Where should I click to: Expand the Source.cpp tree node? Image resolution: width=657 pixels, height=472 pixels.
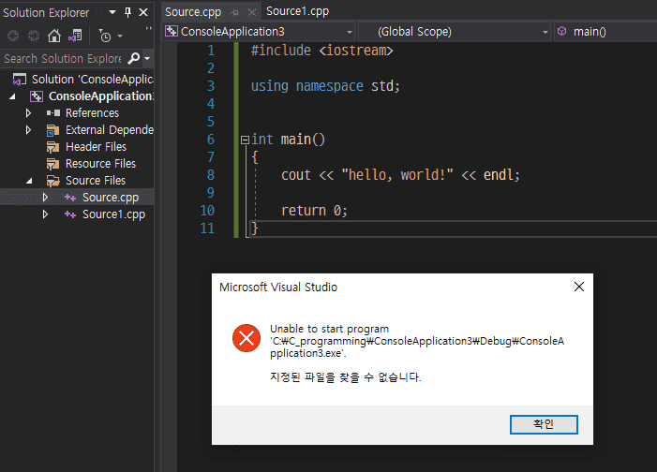[45, 198]
